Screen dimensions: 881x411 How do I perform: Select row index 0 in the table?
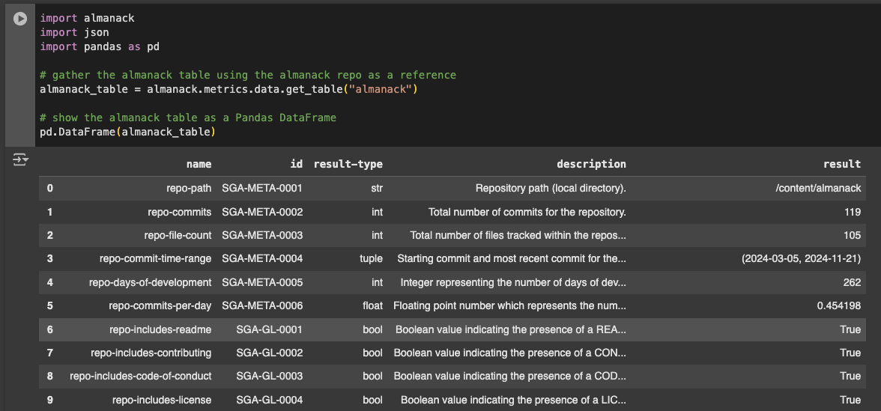coord(50,189)
